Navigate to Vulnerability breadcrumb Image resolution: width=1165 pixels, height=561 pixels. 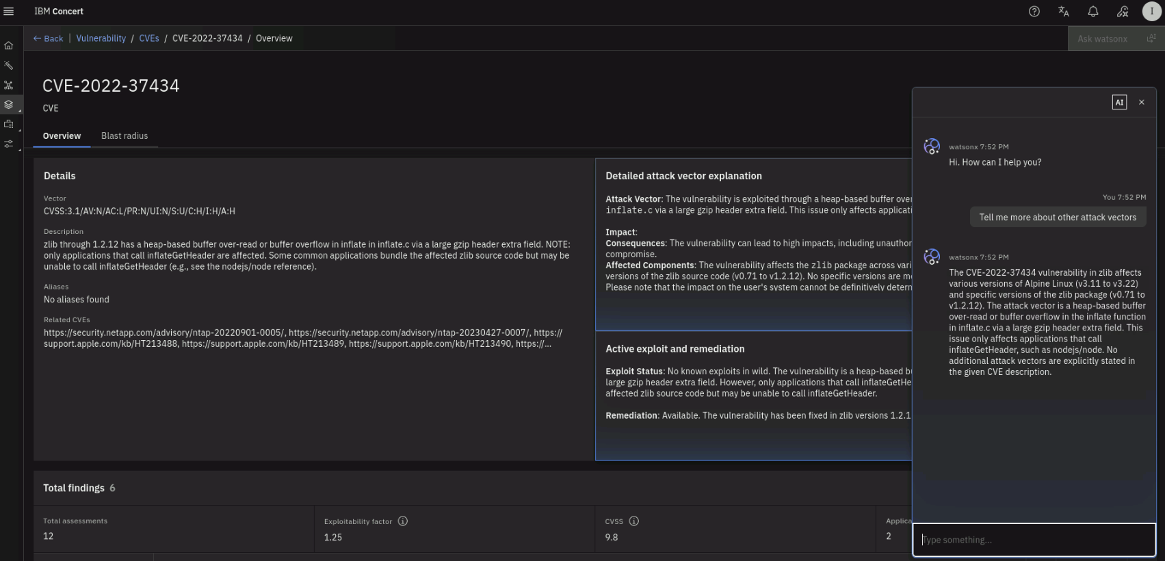[x=101, y=39]
